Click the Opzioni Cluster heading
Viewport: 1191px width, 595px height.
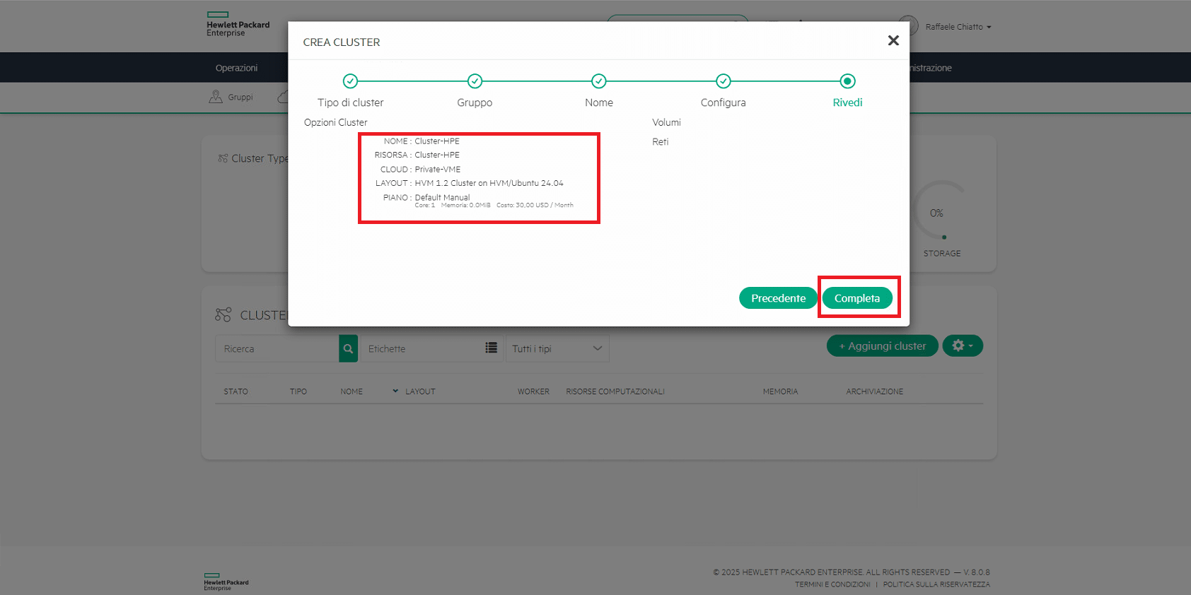(335, 122)
